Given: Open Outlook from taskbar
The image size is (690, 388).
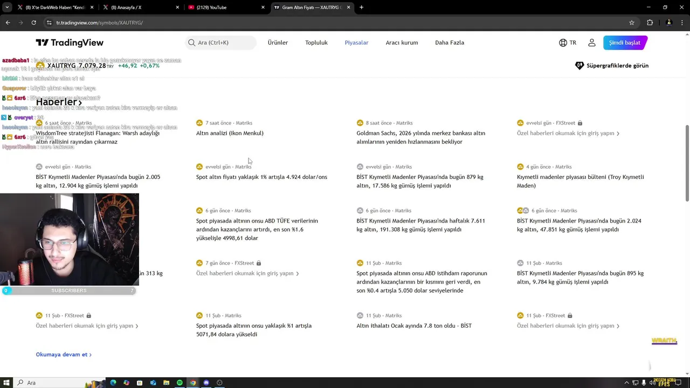Looking at the screenshot, I should coord(153,383).
